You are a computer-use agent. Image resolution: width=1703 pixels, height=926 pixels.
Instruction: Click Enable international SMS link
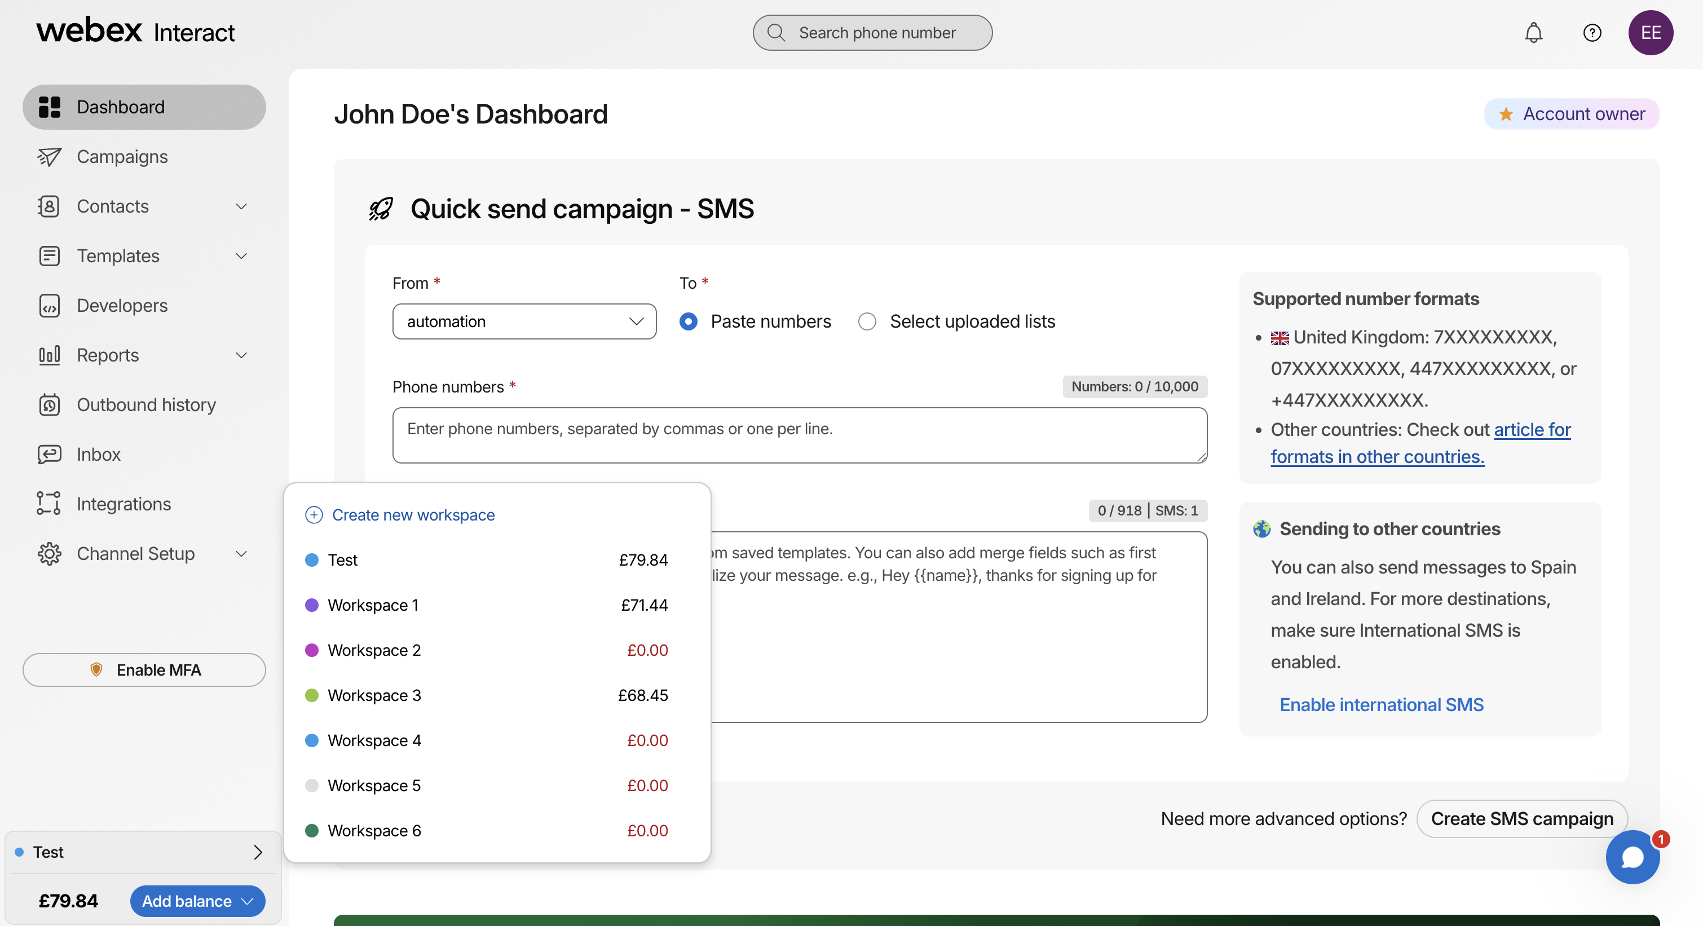click(1381, 704)
